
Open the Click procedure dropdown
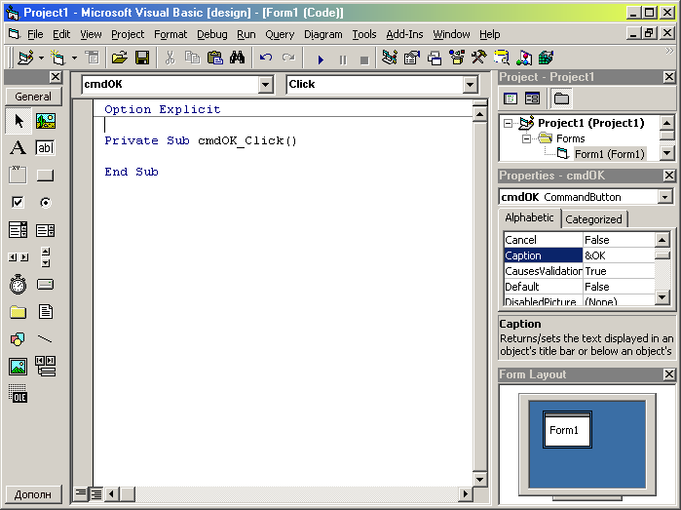[x=470, y=85]
